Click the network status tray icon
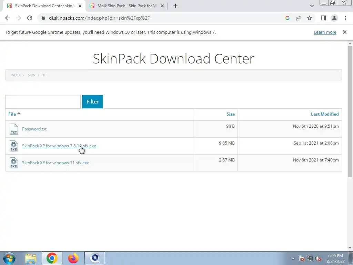The image size is (353, 265). tap(310, 258)
